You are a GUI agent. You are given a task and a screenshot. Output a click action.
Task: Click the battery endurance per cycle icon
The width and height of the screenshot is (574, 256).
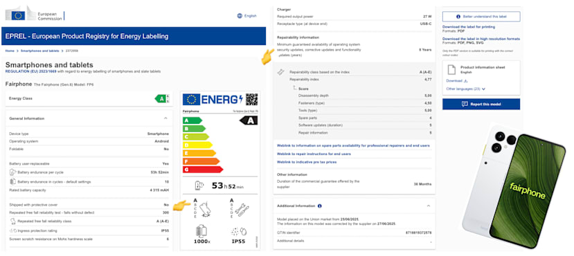[x=13, y=172]
